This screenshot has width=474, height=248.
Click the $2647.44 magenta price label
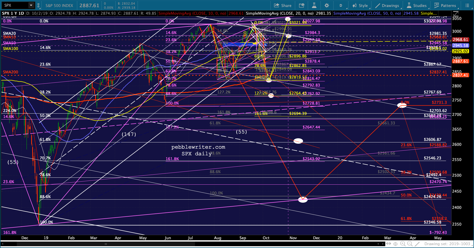(311, 127)
